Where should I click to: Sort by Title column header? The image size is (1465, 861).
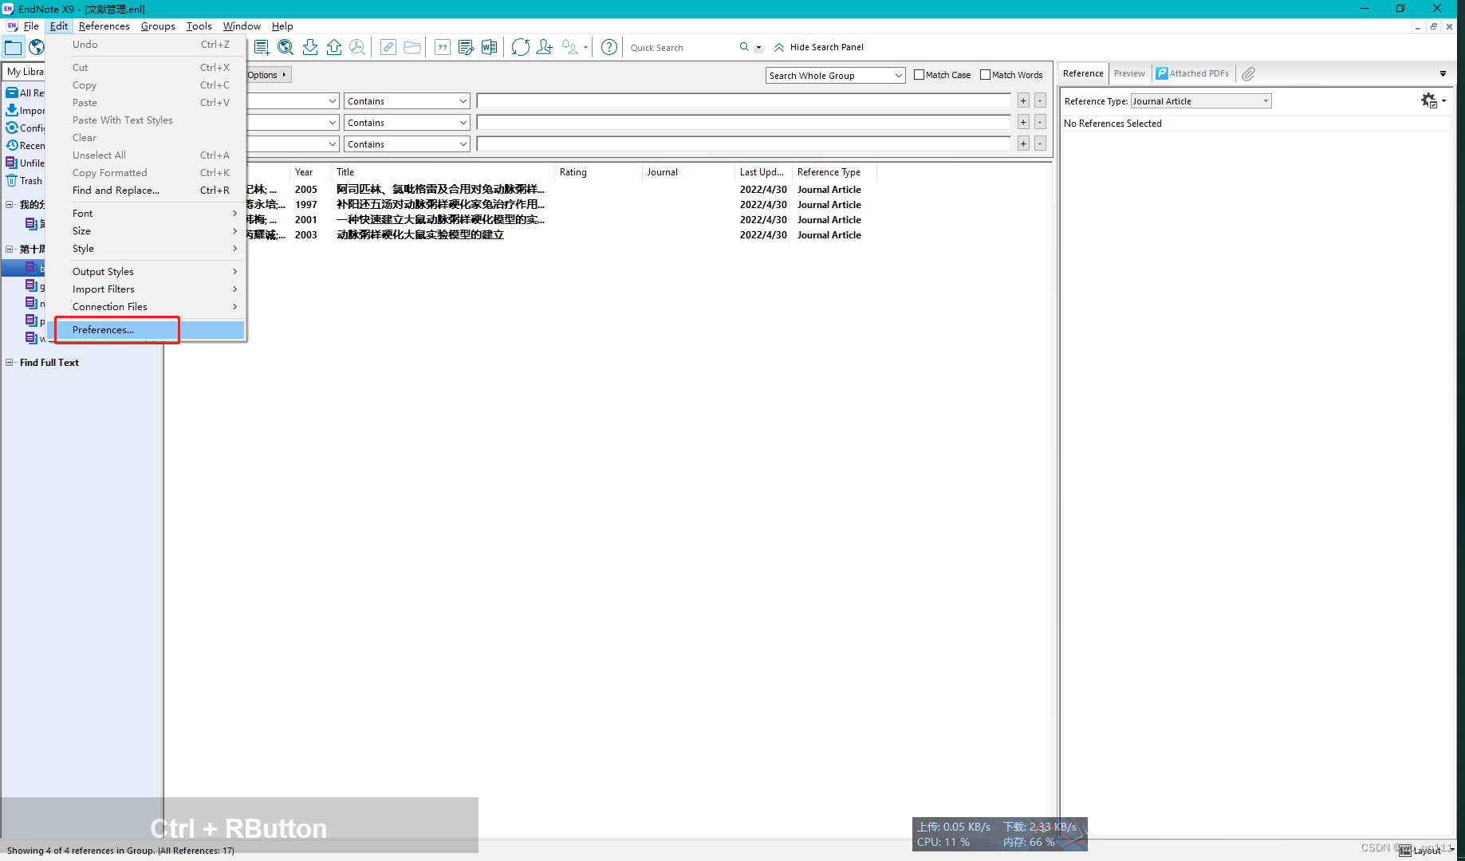443,172
